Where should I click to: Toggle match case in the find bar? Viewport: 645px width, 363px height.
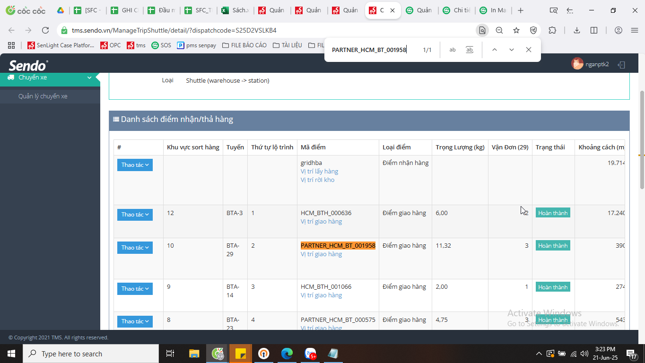point(453,50)
